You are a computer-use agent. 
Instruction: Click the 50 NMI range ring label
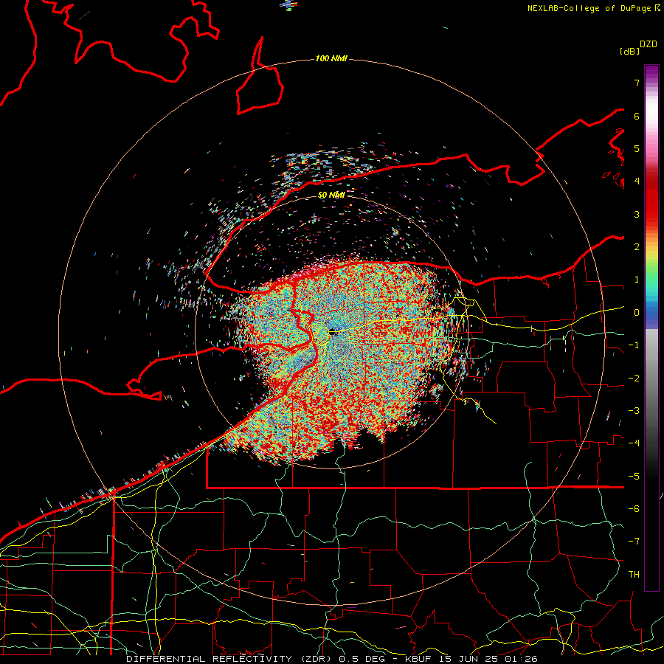pyautogui.click(x=331, y=195)
